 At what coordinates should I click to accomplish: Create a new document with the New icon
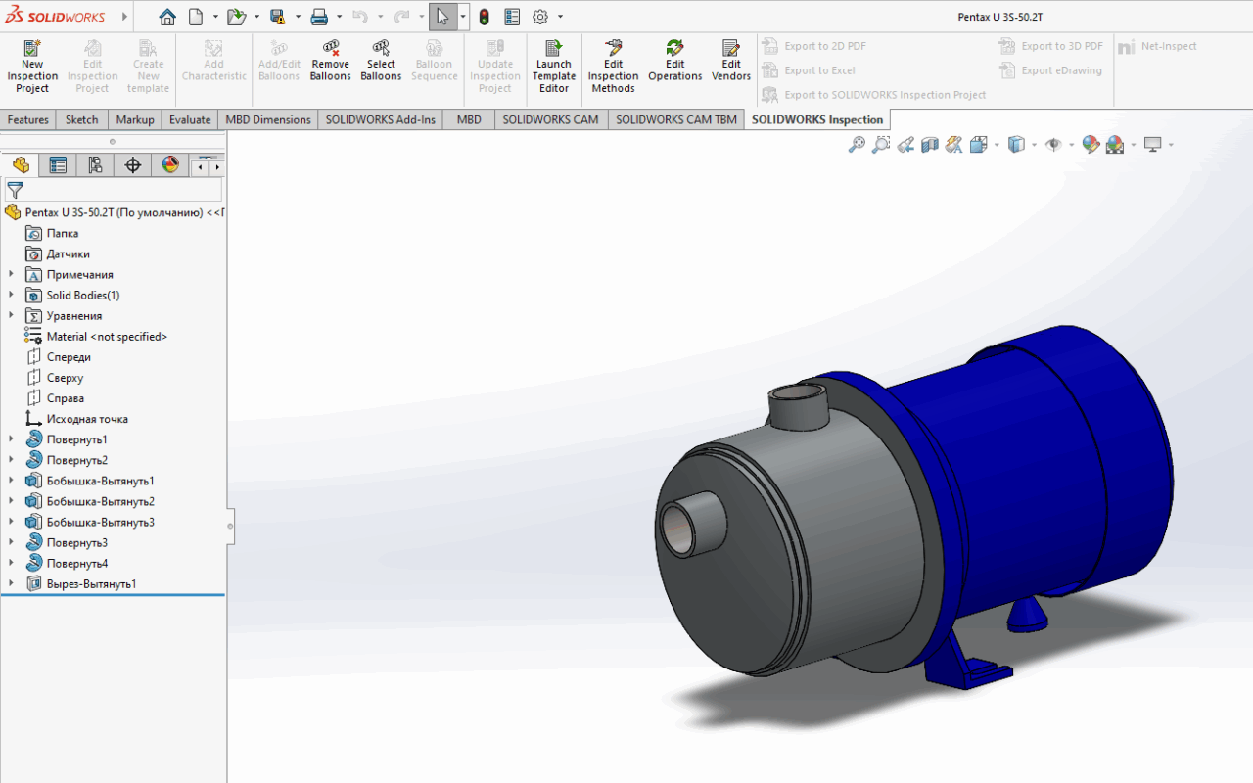tap(196, 17)
